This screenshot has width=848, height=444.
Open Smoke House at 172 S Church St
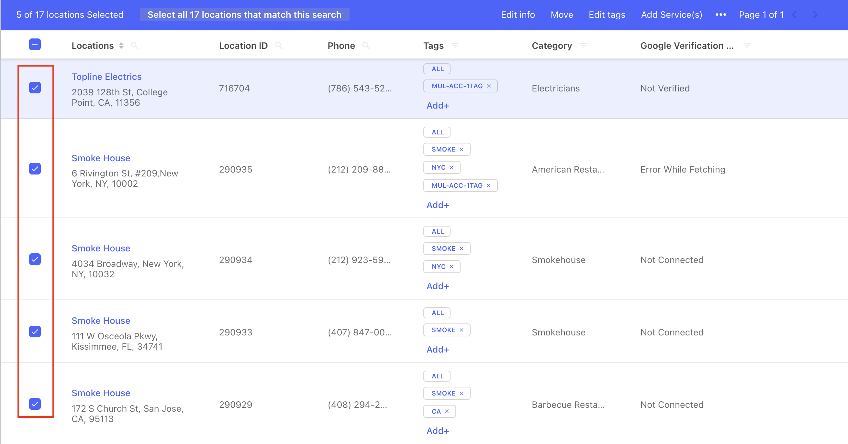pyautogui.click(x=101, y=393)
